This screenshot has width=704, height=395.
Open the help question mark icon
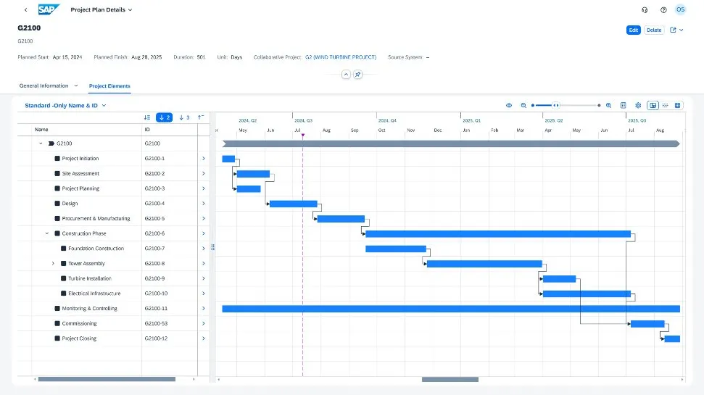click(x=663, y=10)
